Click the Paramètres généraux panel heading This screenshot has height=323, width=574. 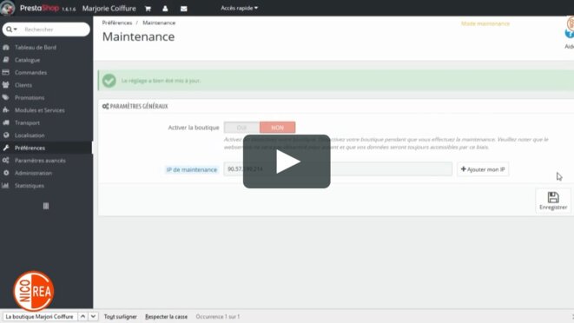coord(139,106)
